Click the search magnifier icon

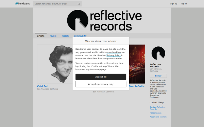[79, 4]
